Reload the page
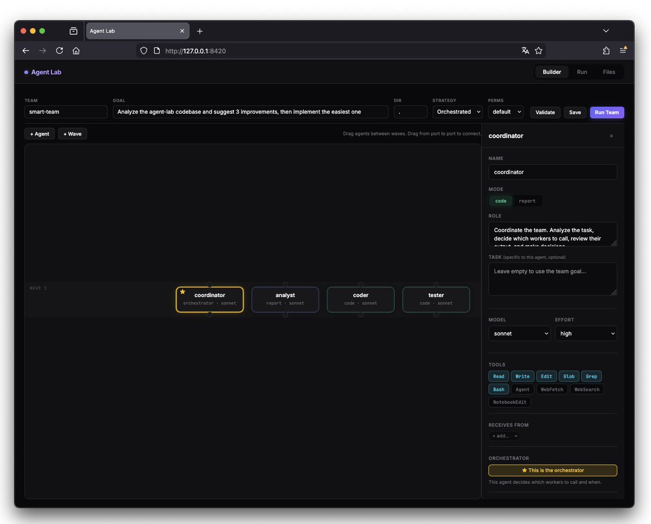 click(x=60, y=50)
